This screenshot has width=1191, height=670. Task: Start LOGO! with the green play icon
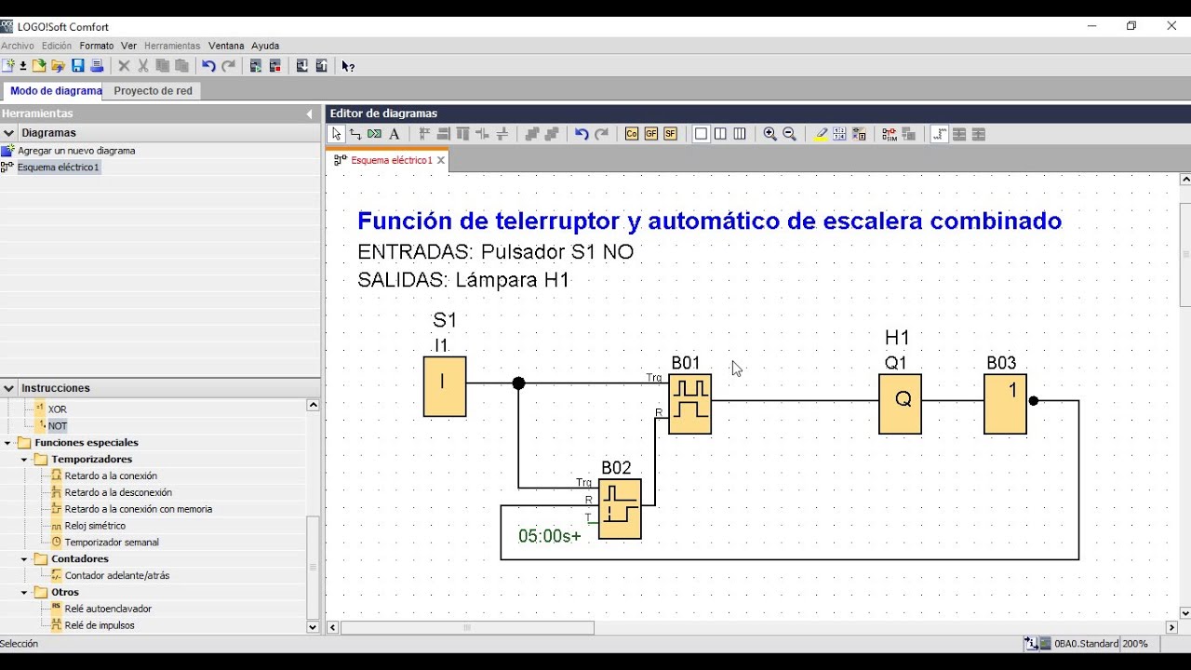click(x=256, y=66)
